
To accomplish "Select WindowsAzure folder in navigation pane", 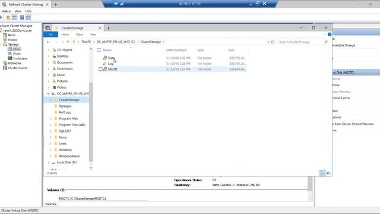I will [x=69, y=156].
